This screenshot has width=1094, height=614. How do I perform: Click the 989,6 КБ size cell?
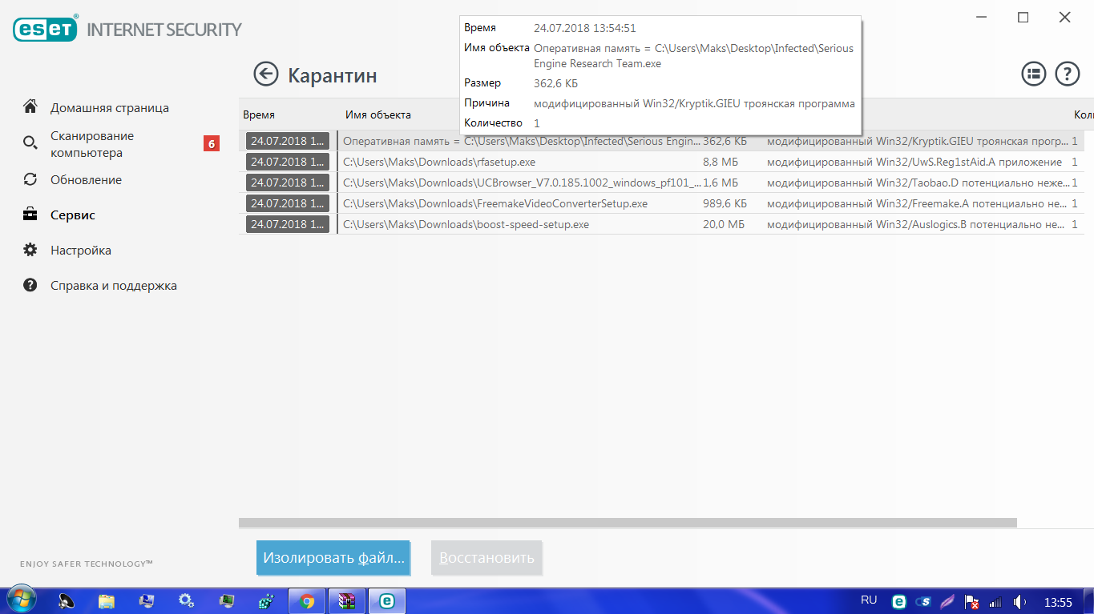[x=724, y=203]
